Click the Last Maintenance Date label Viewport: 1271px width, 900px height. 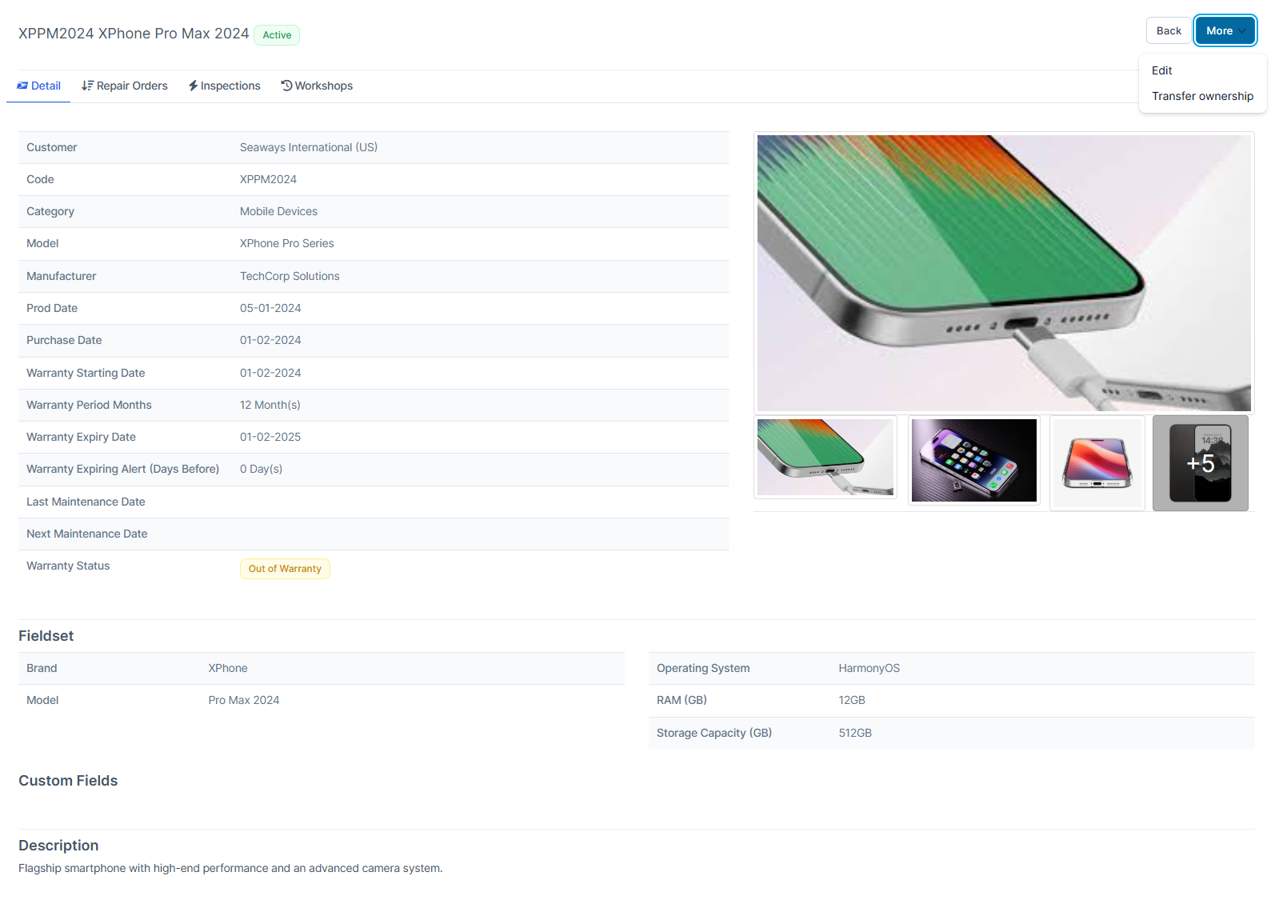86,502
